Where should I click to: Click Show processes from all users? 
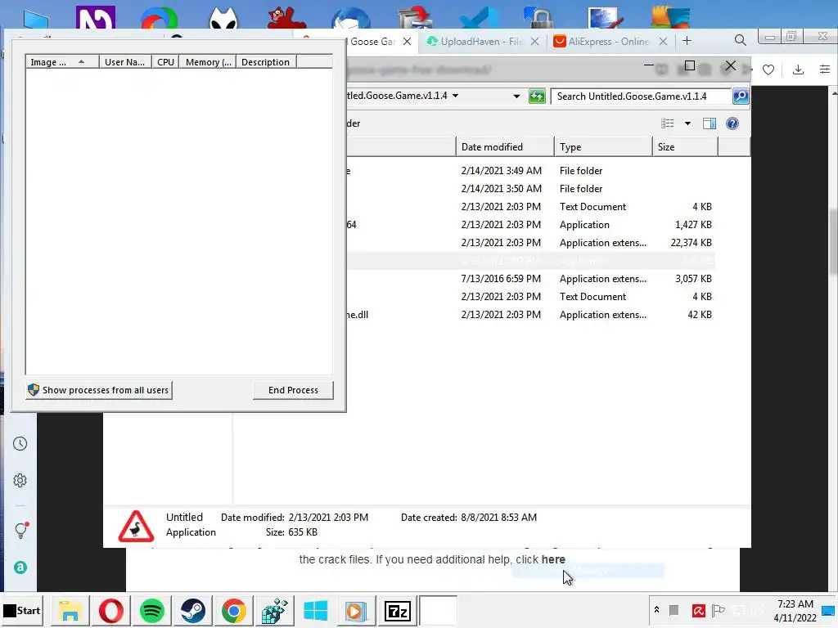(x=99, y=390)
